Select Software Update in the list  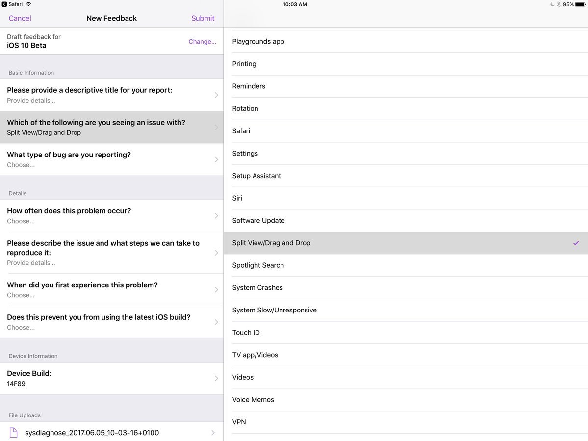tap(258, 221)
